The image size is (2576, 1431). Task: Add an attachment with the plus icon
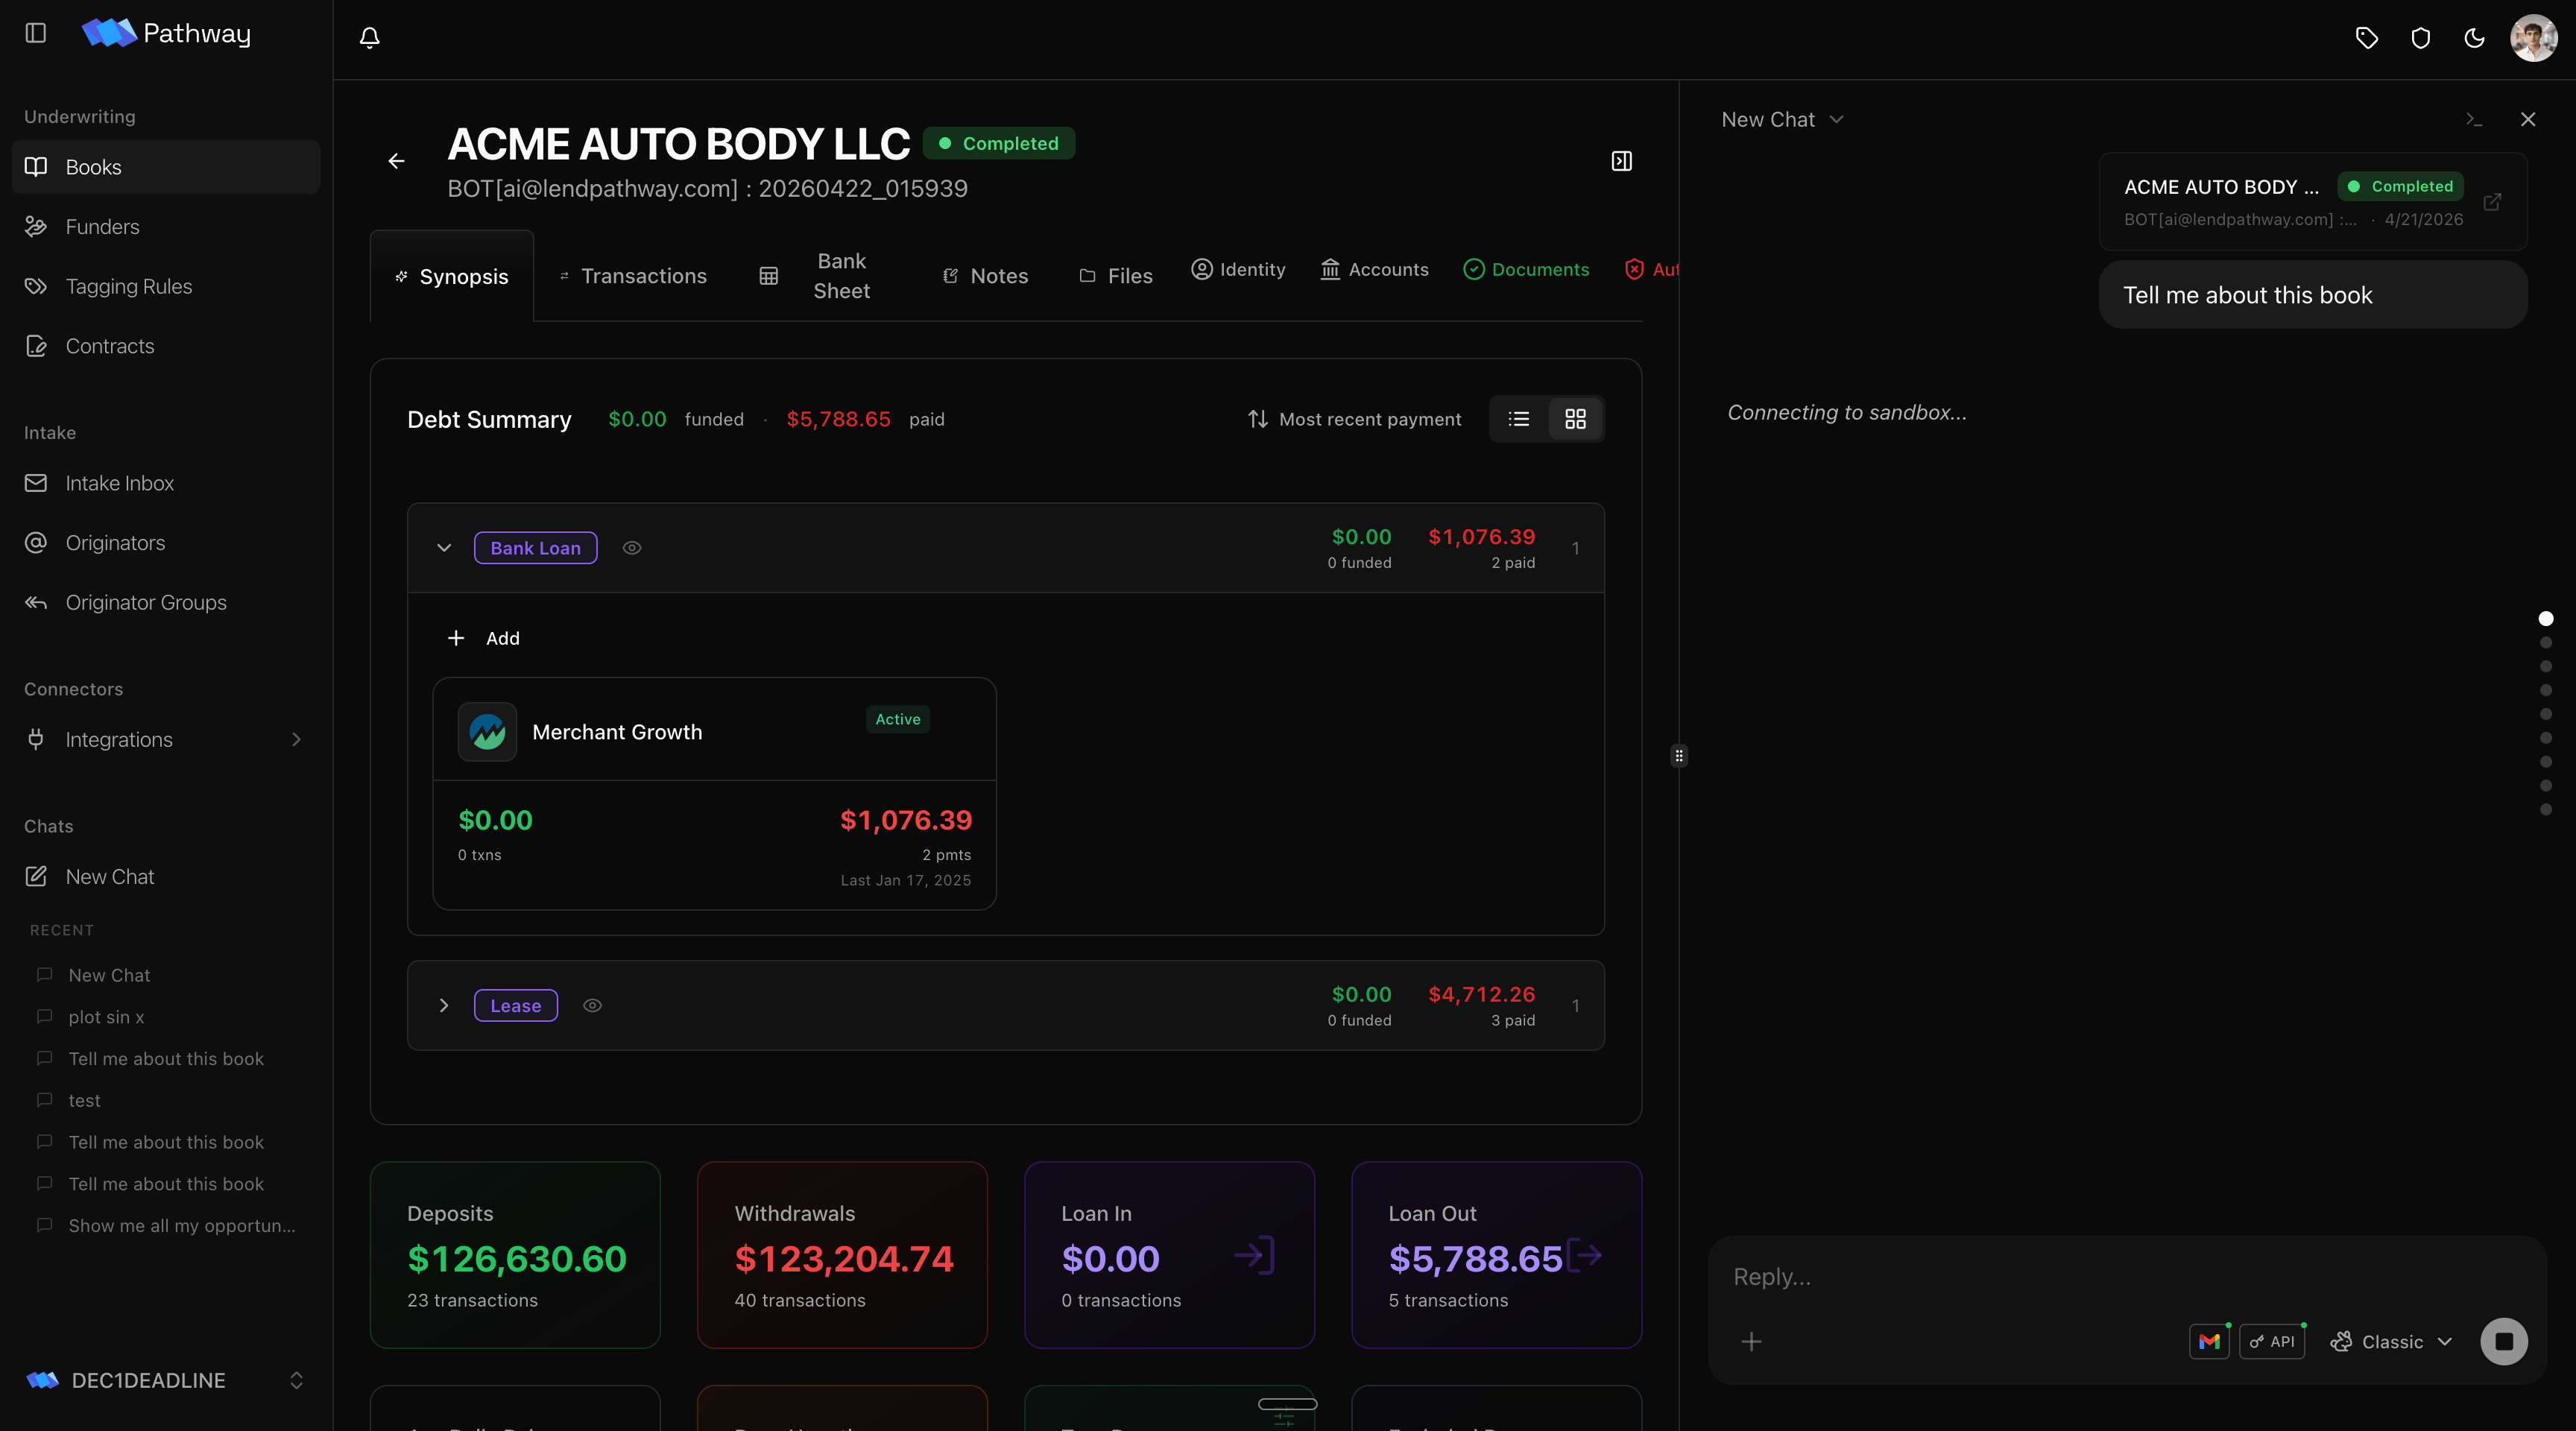[x=1751, y=1341]
